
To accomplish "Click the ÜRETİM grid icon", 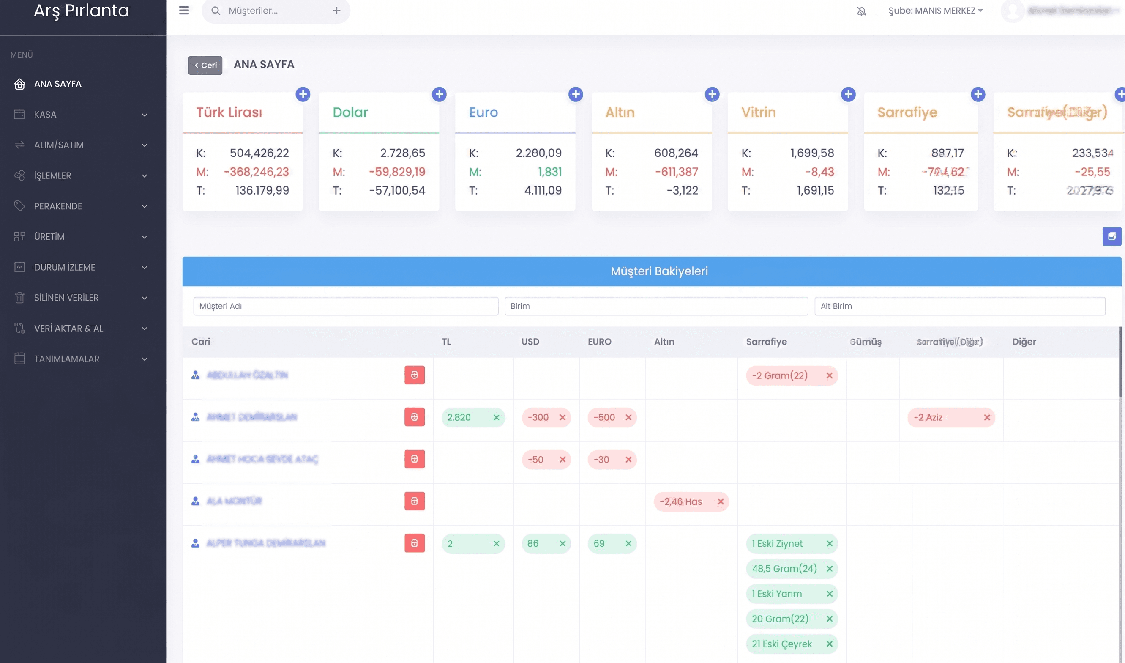I will [19, 236].
